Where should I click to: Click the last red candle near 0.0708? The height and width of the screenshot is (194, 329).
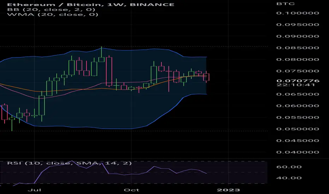(206, 77)
